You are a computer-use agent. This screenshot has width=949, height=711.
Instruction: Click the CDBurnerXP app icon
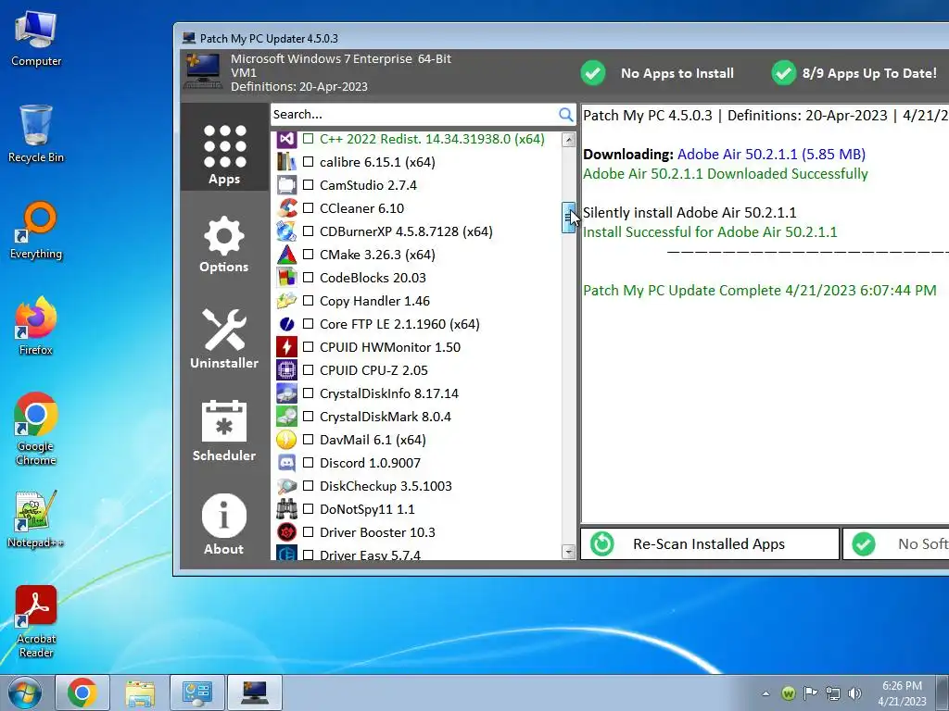tap(286, 231)
